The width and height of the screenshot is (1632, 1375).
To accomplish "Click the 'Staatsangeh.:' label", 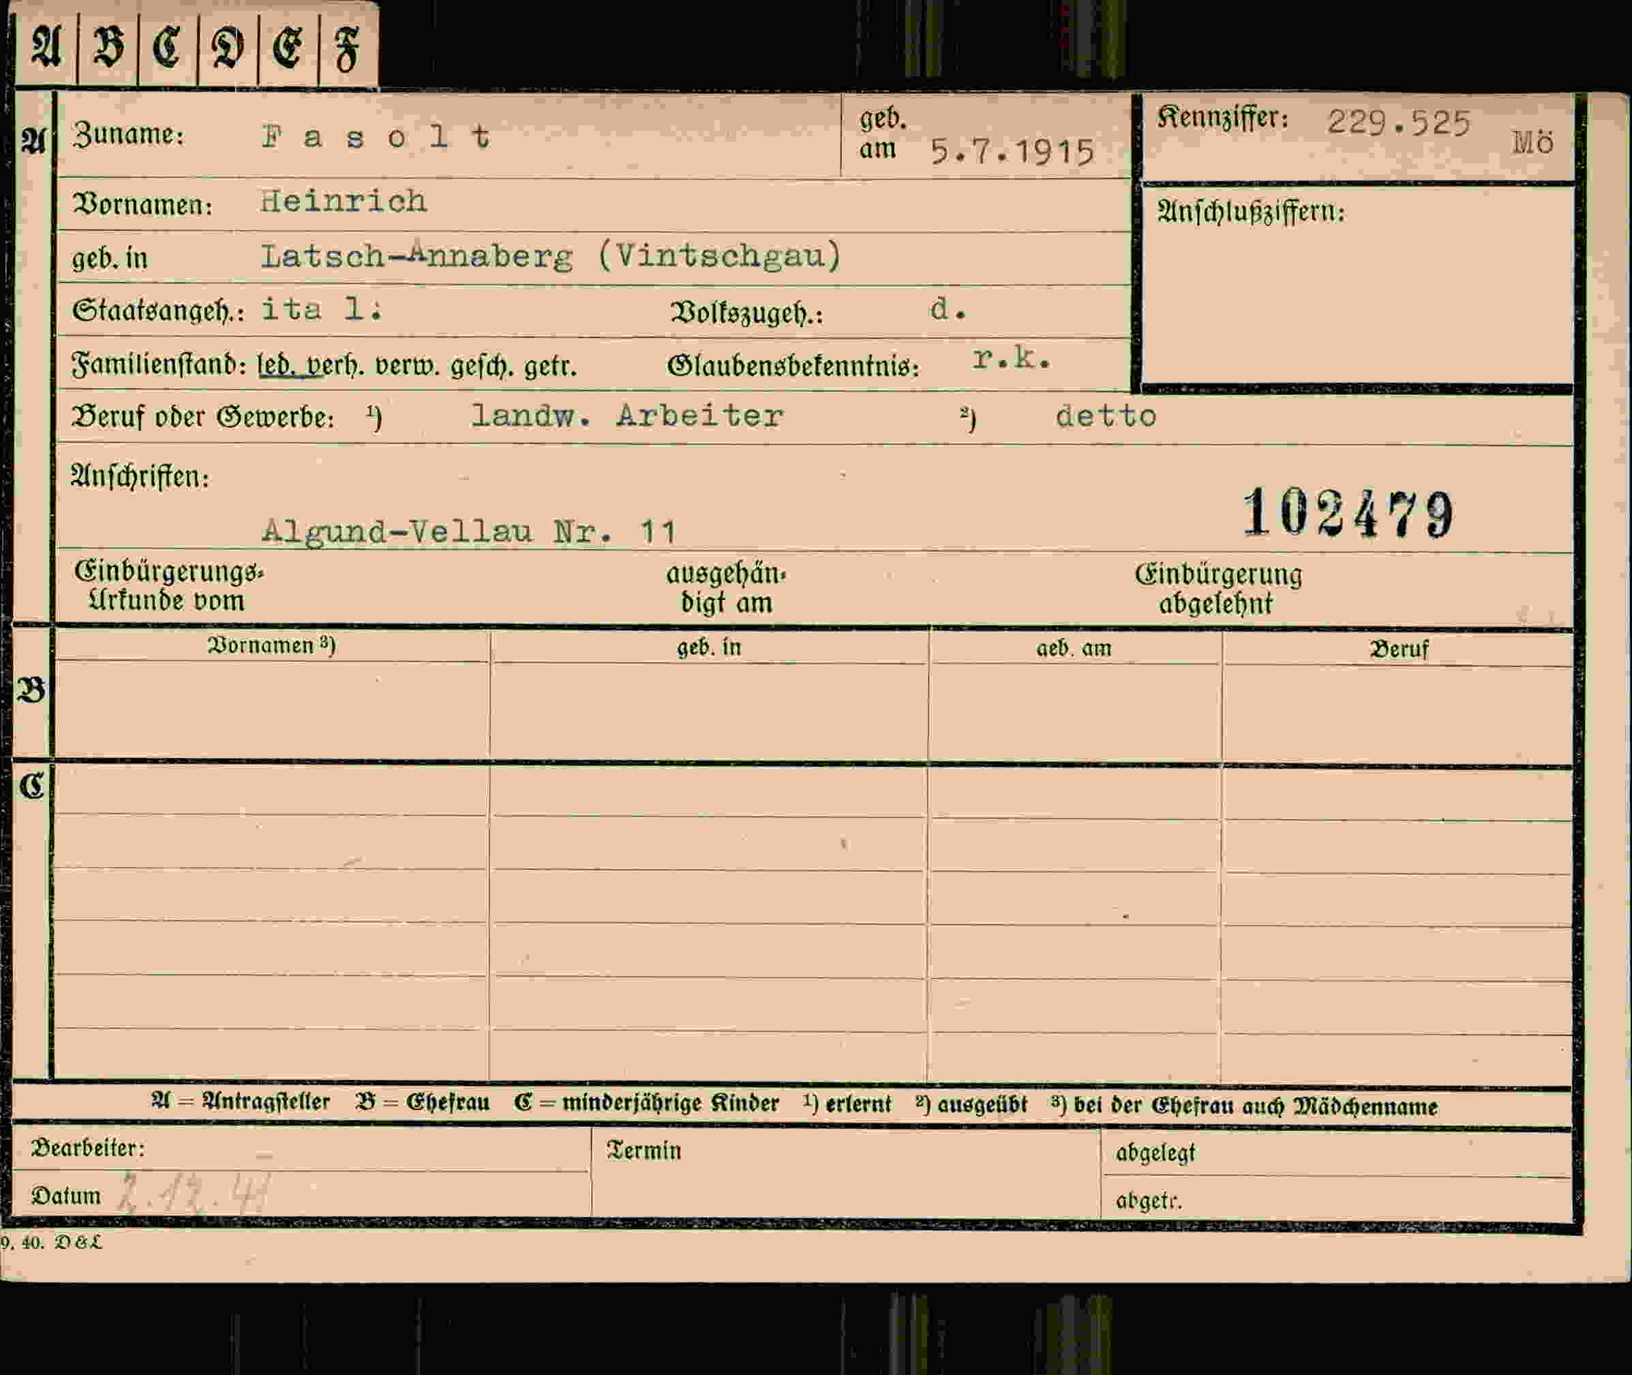I will tap(158, 311).
